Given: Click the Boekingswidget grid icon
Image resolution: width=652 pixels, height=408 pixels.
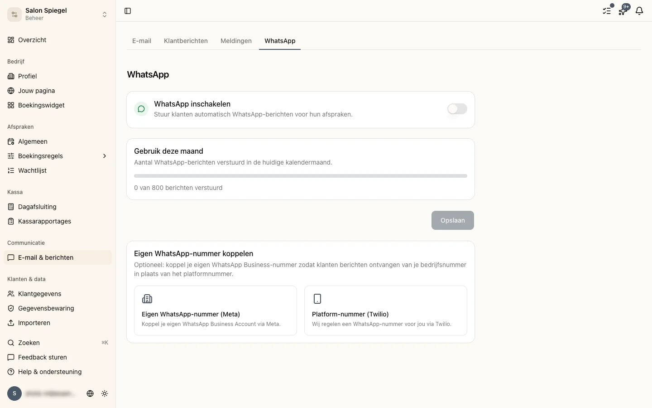Looking at the screenshot, I should click(x=11, y=105).
